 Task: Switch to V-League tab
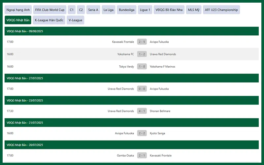(x=75, y=20)
